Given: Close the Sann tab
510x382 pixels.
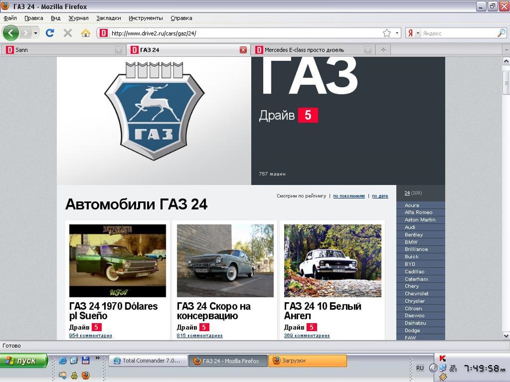Looking at the screenshot, I should (118, 50).
